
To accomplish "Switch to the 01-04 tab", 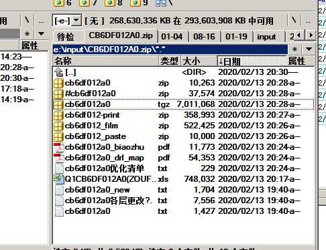I will coord(172,36).
